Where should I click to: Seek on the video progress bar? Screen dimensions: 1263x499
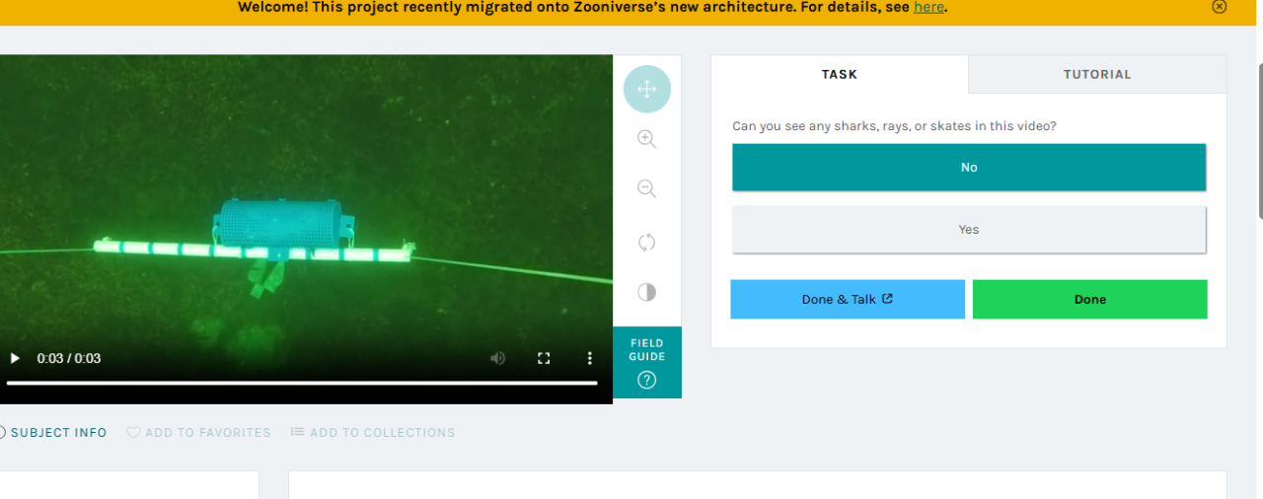(302, 383)
